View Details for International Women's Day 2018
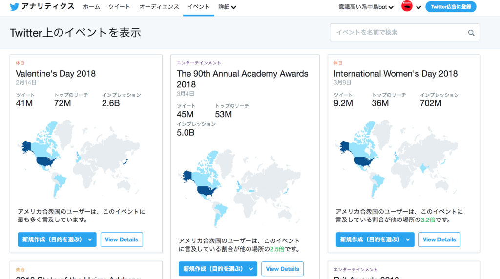 [439, 239]
